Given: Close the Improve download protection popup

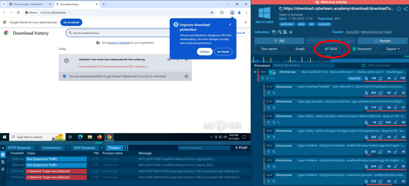Looking at the screenshot, I should pos(230,24).
